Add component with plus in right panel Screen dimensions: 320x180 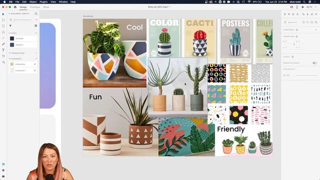pyautogui.click(x=316, y=30)
